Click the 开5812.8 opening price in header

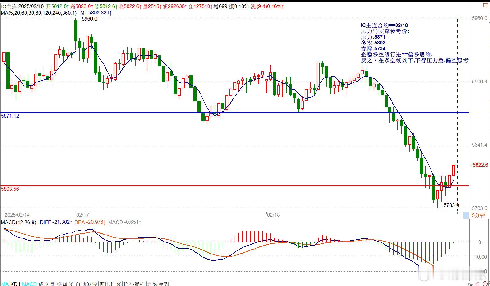click(x=58, y=6)
